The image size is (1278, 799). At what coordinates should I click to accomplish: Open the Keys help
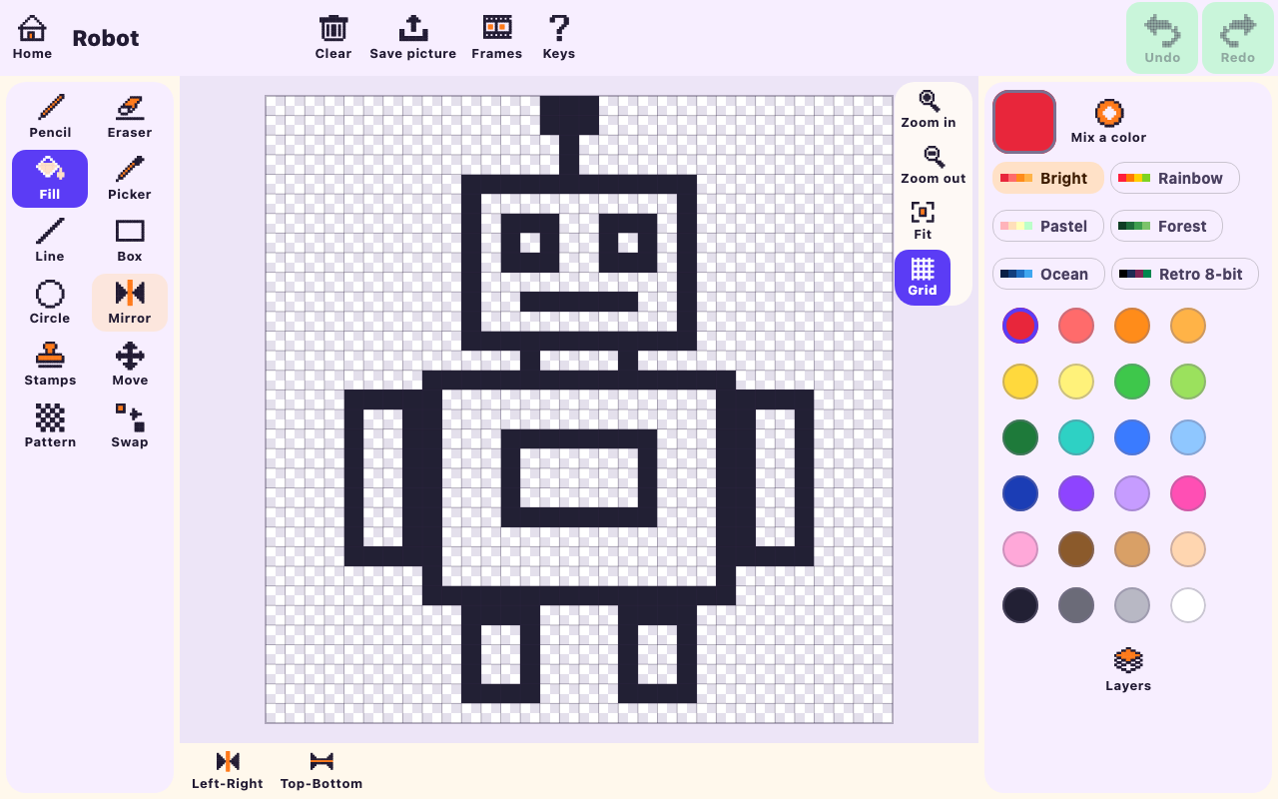(x=559, y=38)
